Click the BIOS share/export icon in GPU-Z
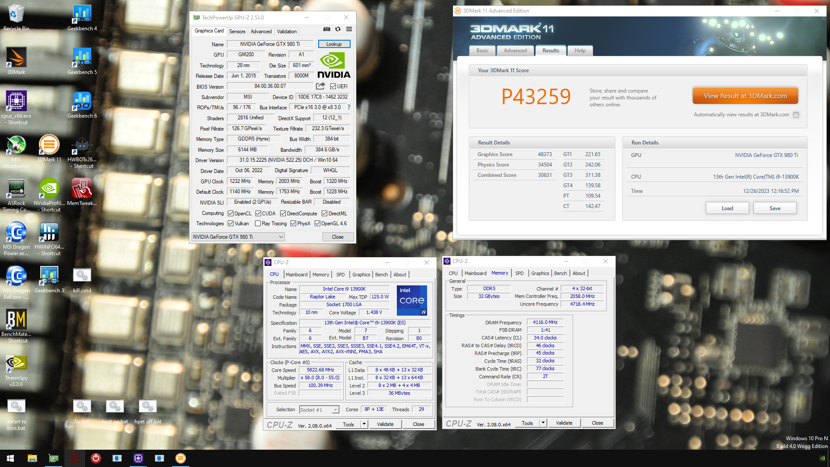 point(320,86)
